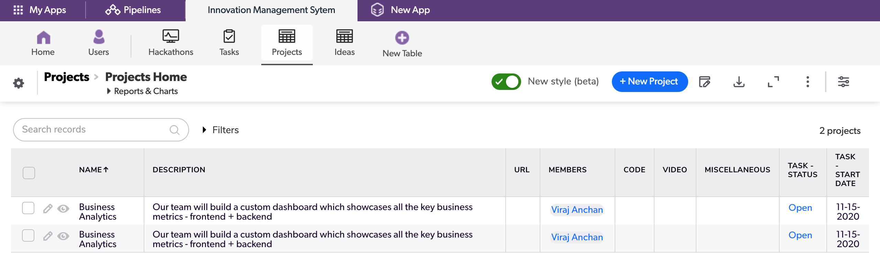The image size is (880, 254).
Task: Open the three-dot more options menu
Action: point(807,82)
